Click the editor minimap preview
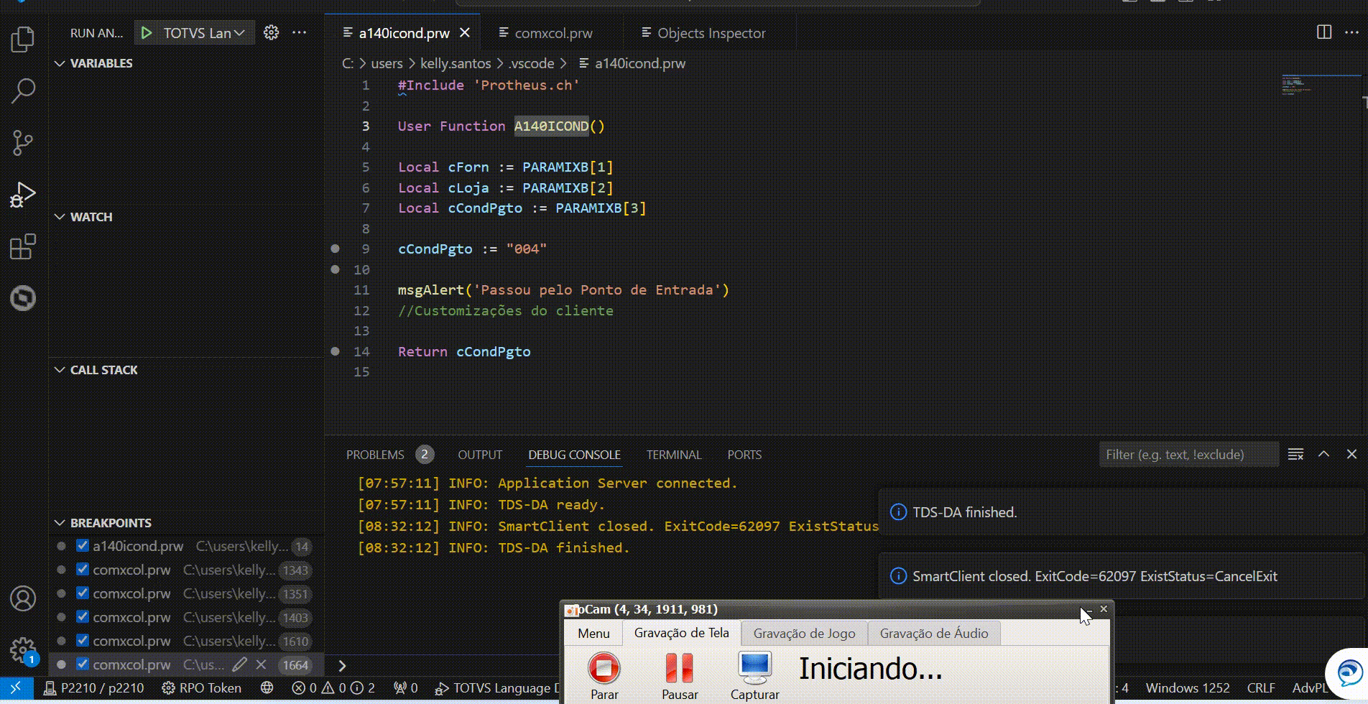Image resolution: width=1368 pixels, height=704 pixels. coord(1321,85)
